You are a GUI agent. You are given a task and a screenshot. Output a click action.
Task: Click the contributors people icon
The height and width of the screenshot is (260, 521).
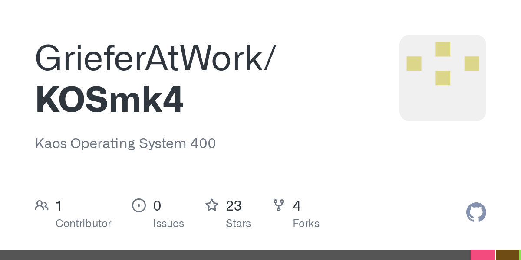[x=42, y=205]
